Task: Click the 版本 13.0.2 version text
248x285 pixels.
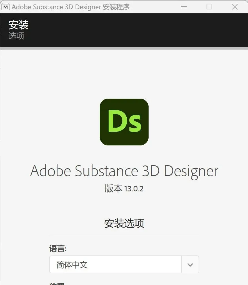Action: [124, 189]
